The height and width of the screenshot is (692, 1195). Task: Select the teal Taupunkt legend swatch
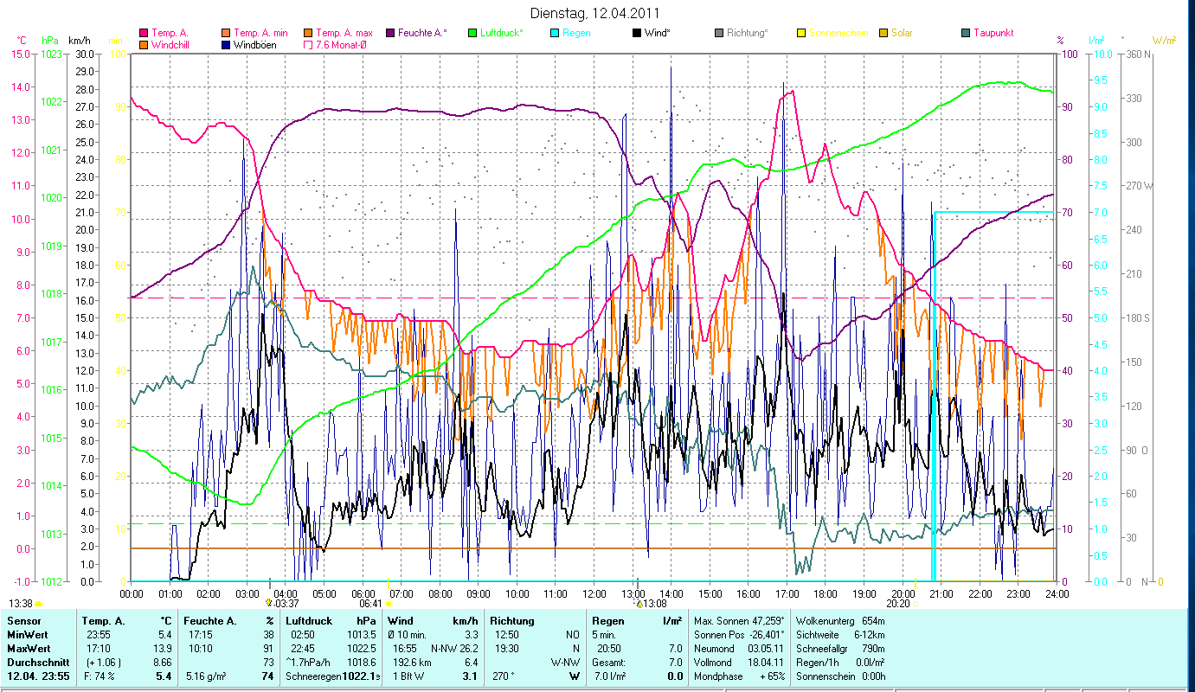967,34
